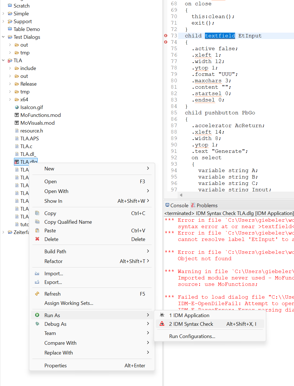
Task: Click the Debug As bug icon
Action: tap(37, 324)
